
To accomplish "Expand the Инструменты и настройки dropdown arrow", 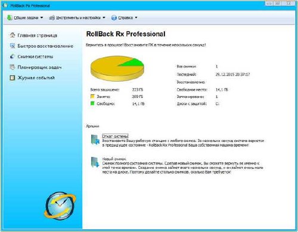I will (104, 17).
